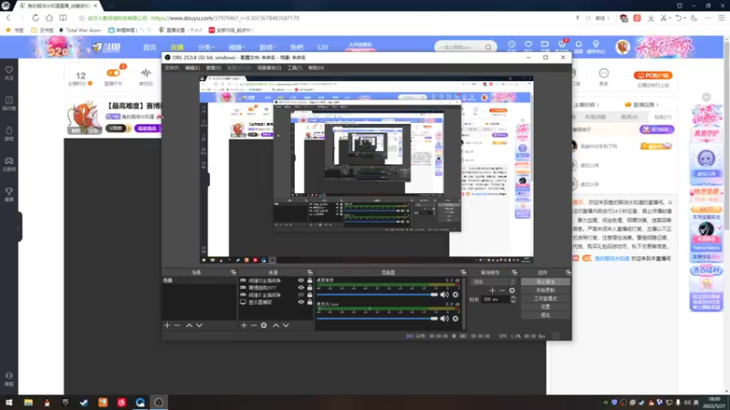Image resolution: width=730 pixels, height=410 pixels.
Task: Click the Douyu search input field
Action: click(459, 47)
